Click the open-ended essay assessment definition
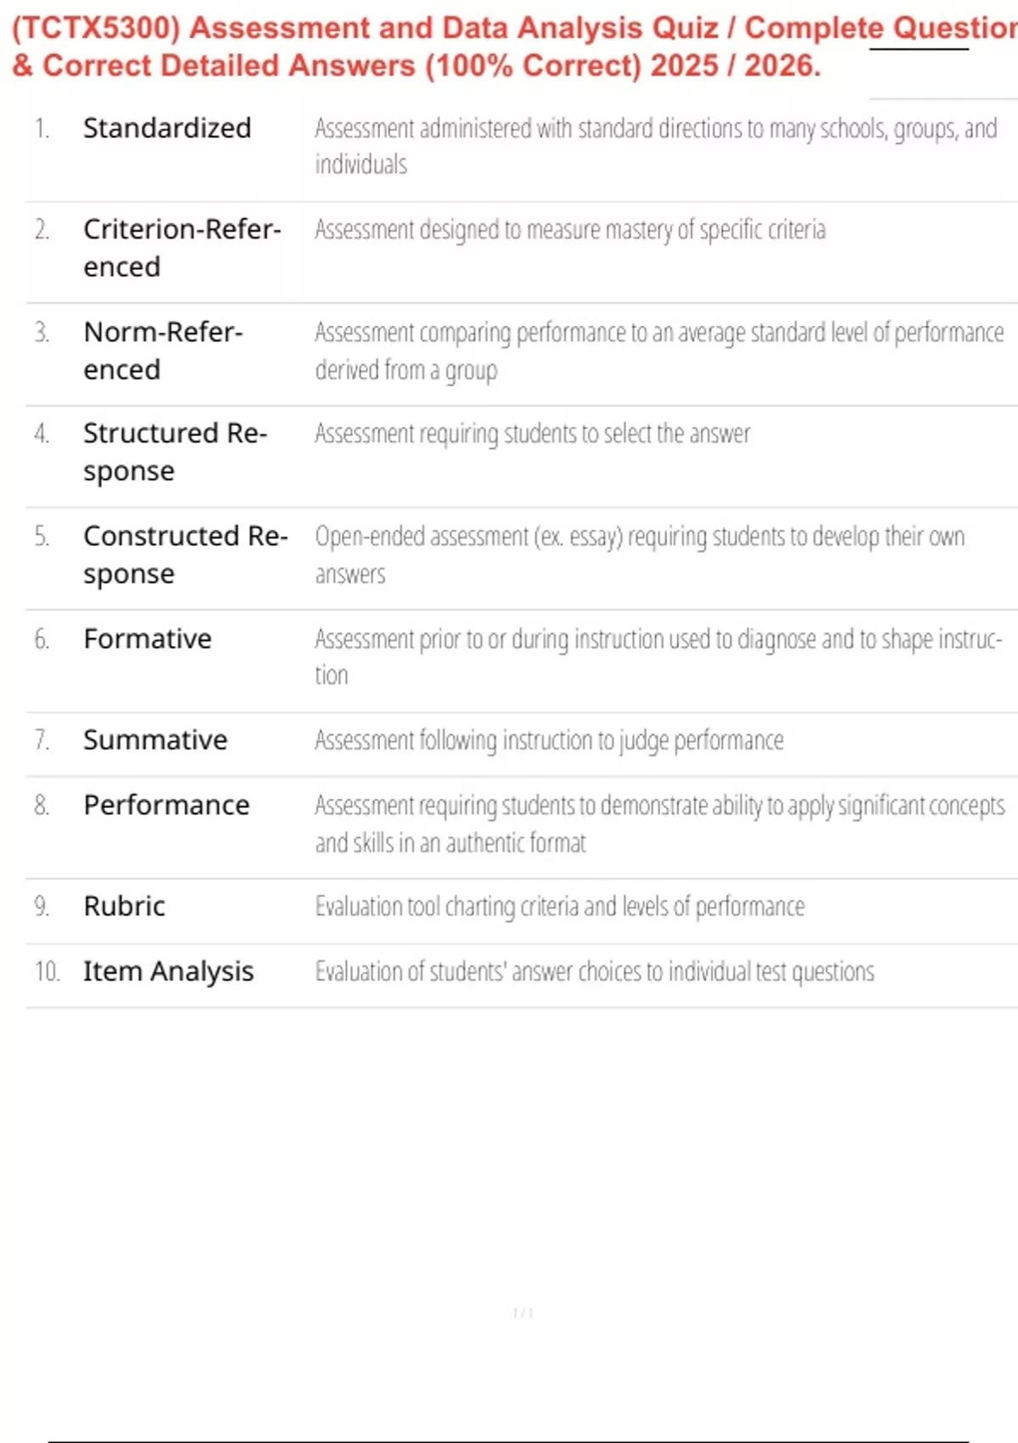 click(640, 555)
